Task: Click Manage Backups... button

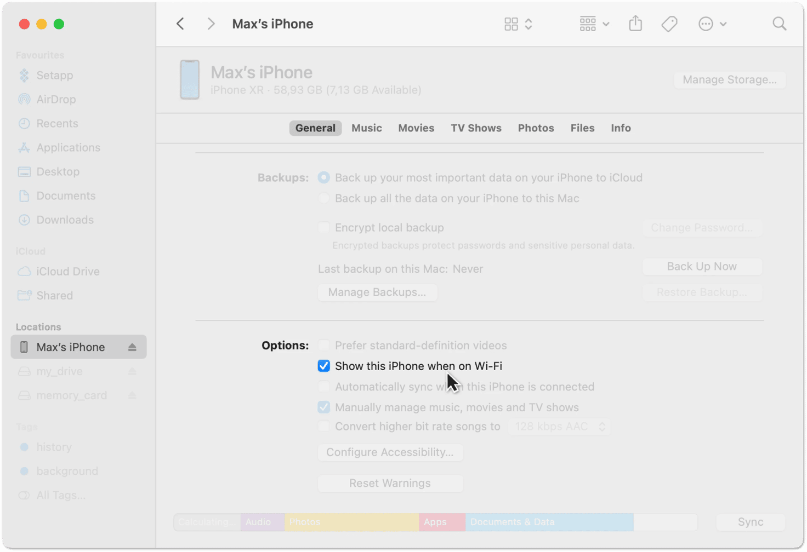Action: coord(377,292)
